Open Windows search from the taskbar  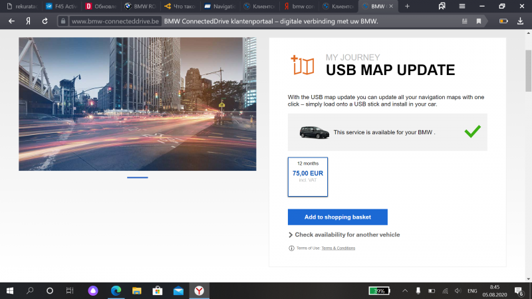30,290
